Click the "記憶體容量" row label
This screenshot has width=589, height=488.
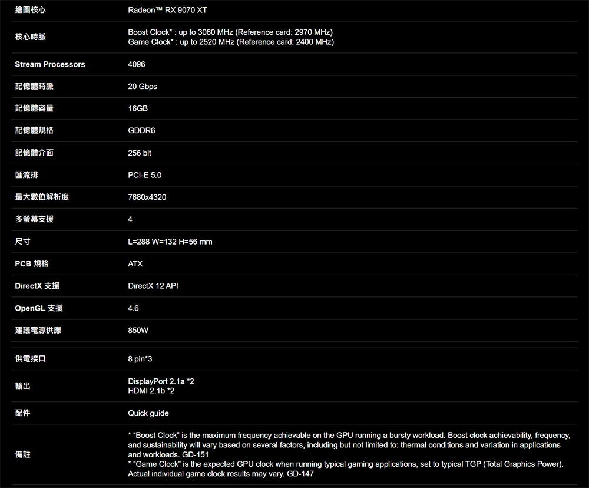point(34,108)
